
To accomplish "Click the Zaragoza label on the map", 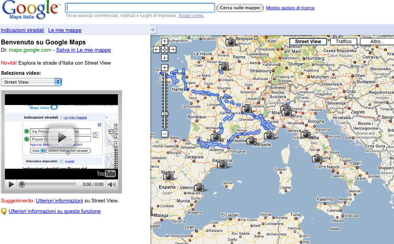I will pyautogui.click(x=194, y=157).
